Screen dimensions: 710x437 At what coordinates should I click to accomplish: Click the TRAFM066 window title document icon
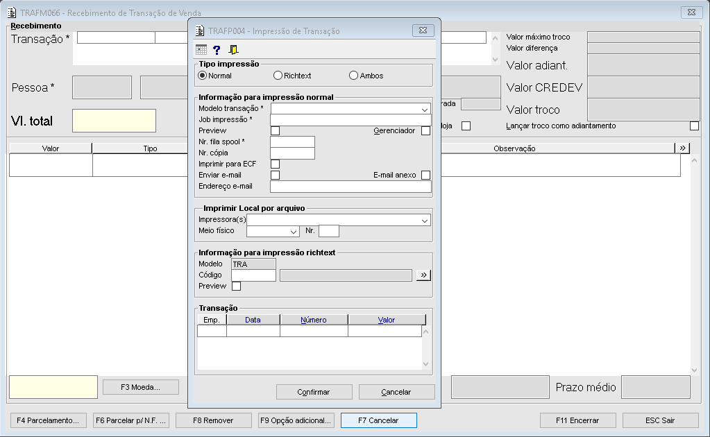point(12,12)
